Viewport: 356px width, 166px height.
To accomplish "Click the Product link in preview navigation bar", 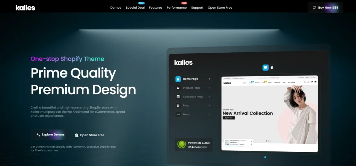I will [x=257, y=83].
